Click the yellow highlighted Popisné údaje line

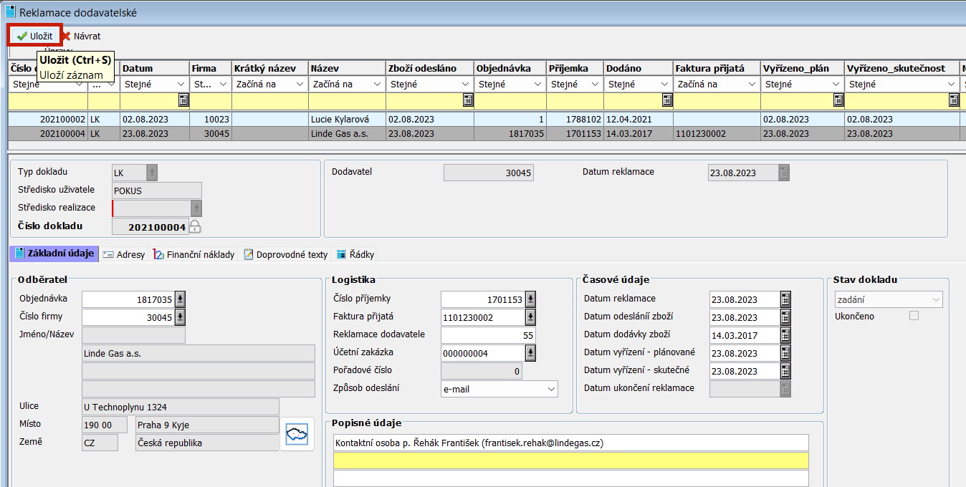point(570,461)
